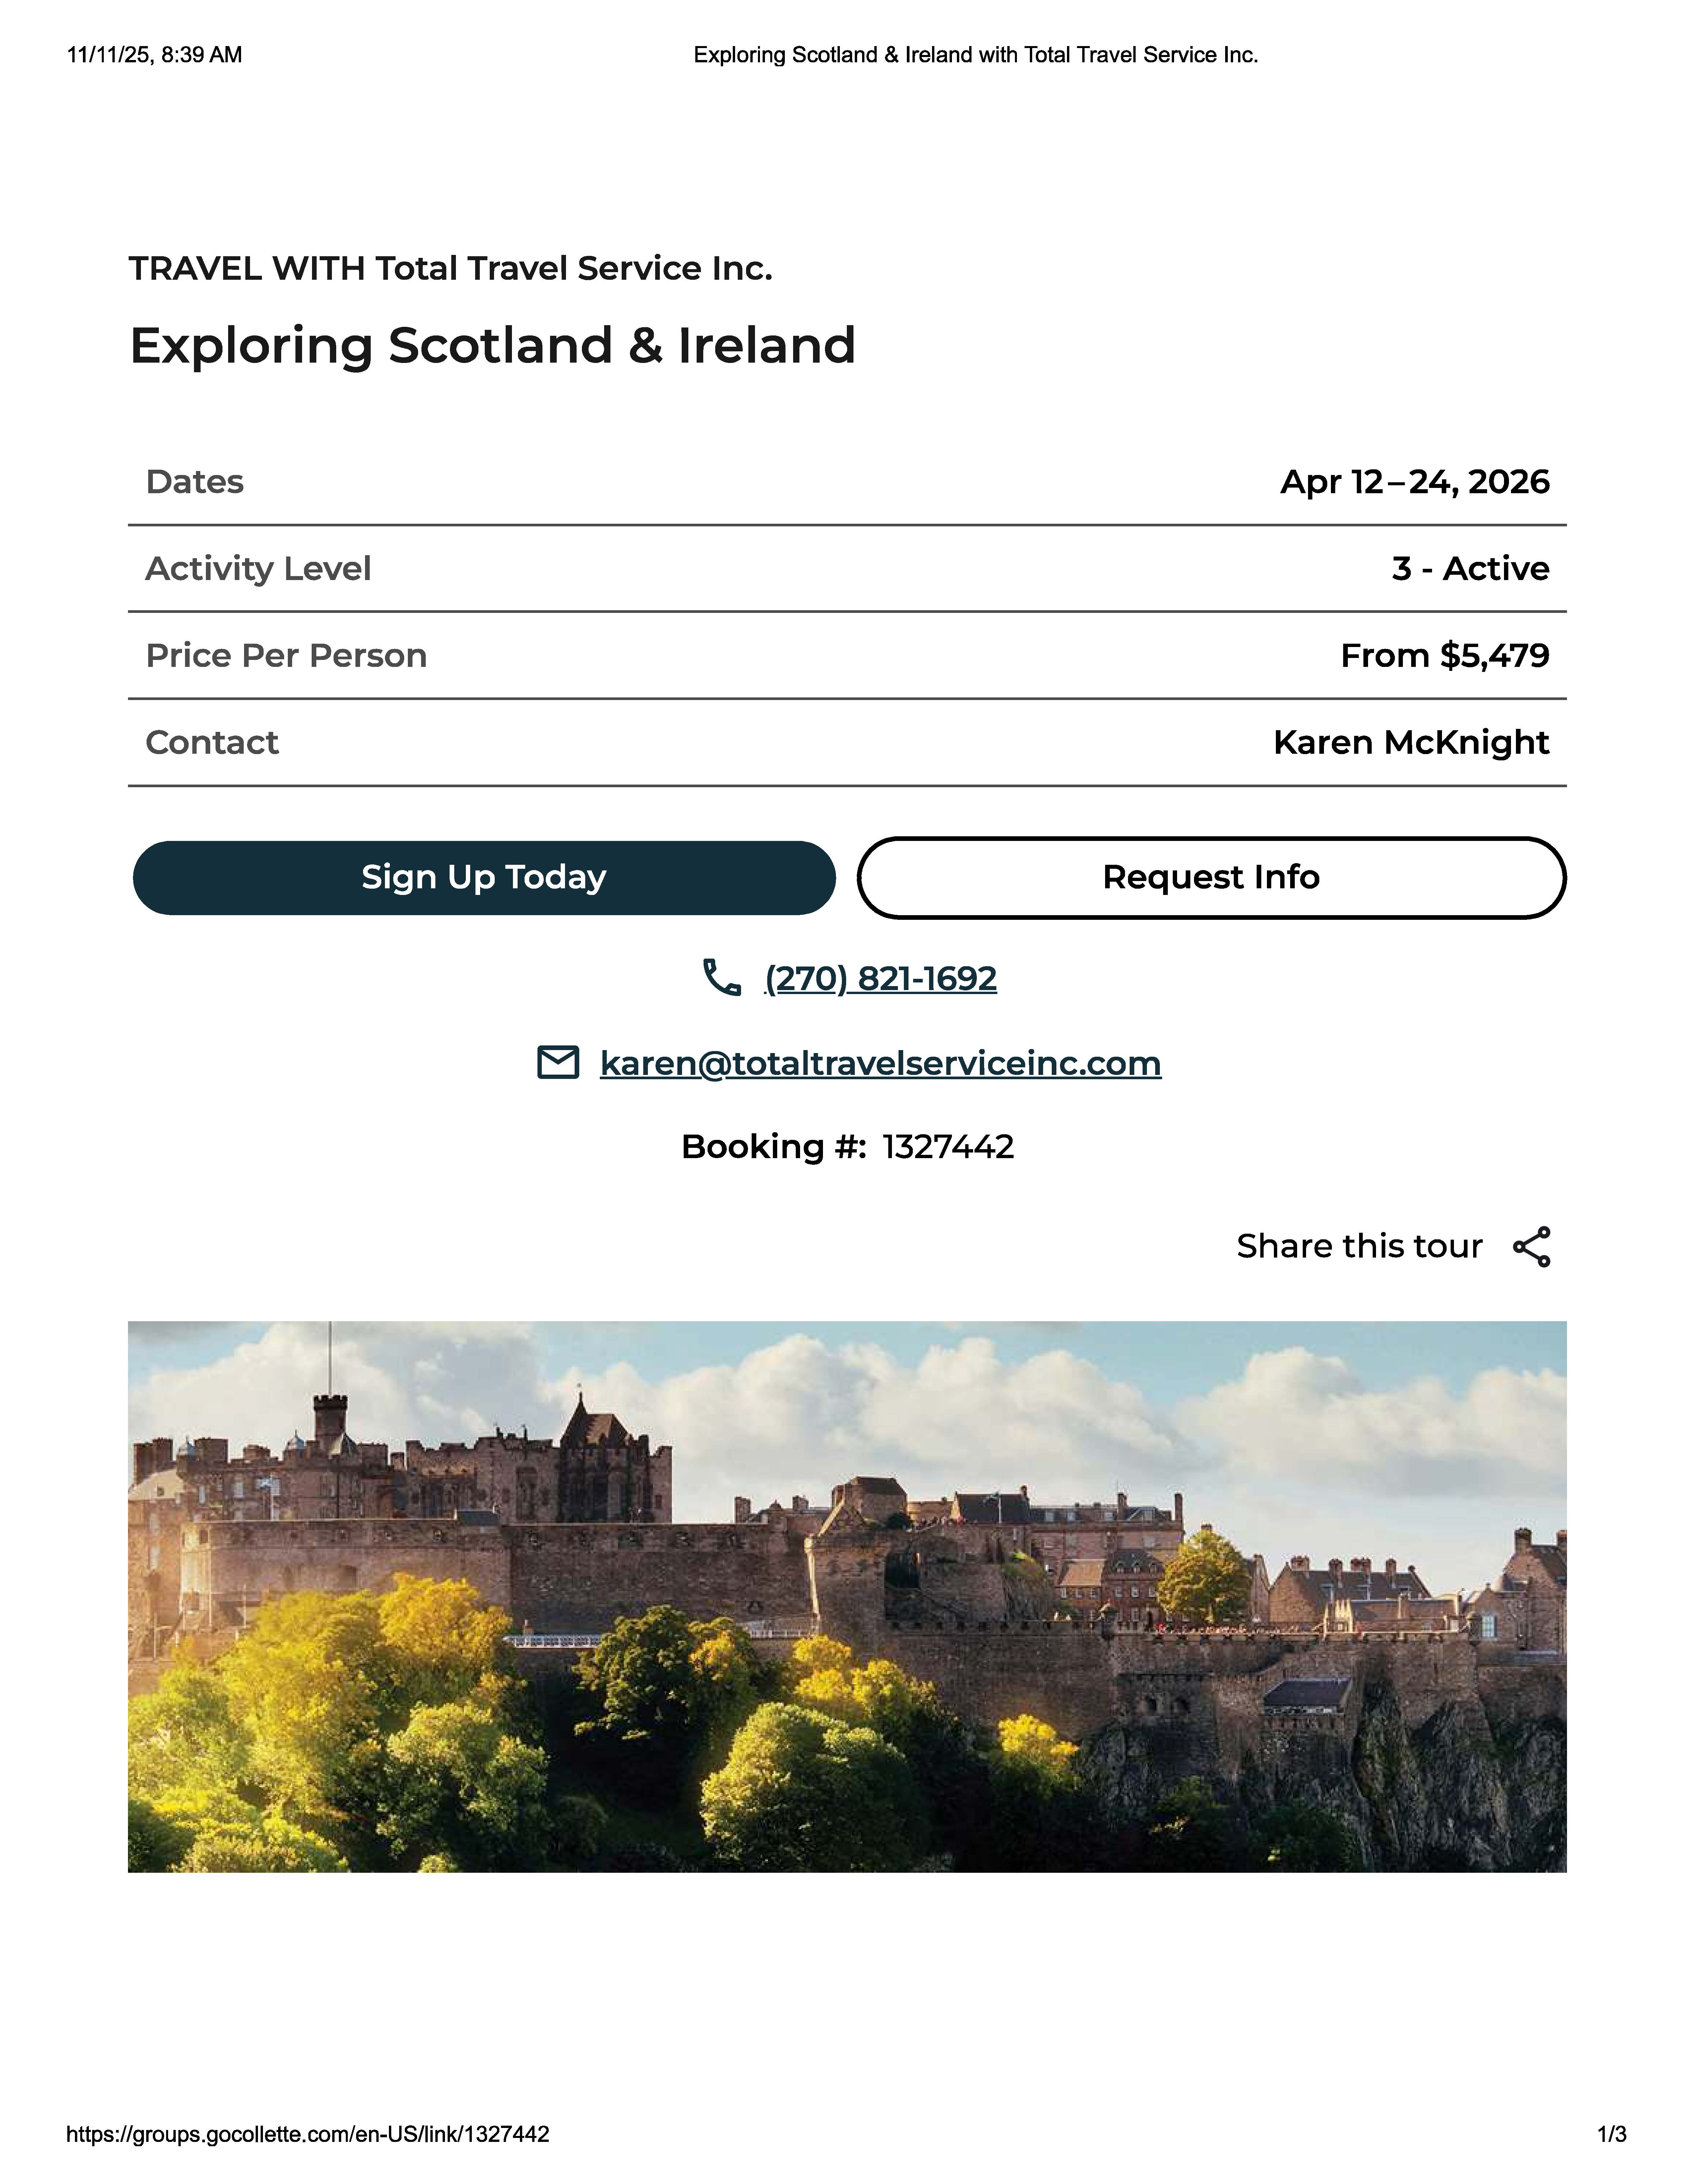Click the "Exploring Scotland & Ireland" heading
This screenshot has width=1691, height=2184.
[492, 346]
